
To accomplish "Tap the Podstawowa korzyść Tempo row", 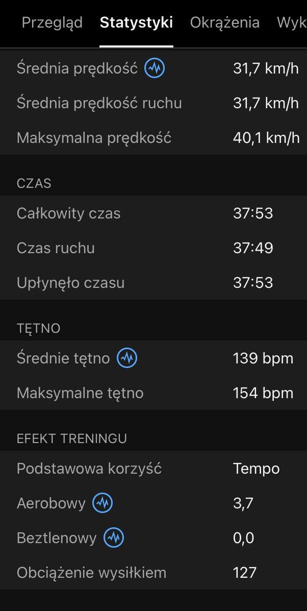I will pyautogui.click(x=153, y=469).
